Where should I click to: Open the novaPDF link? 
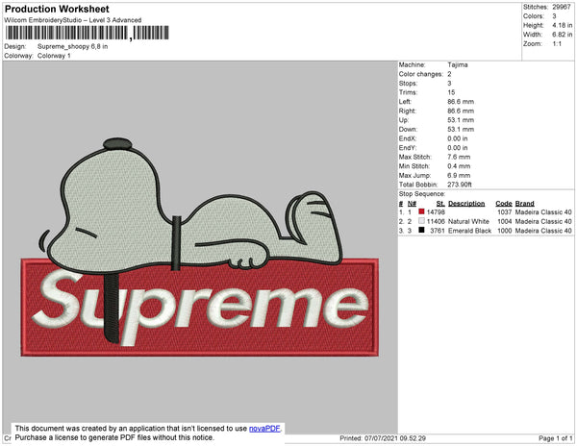[x=264, y=429]
